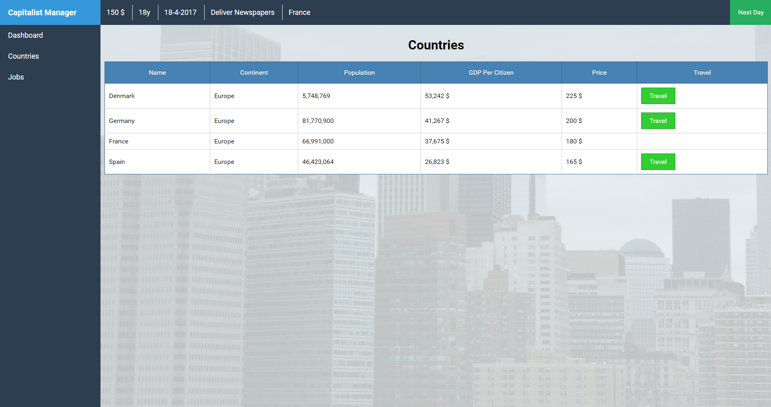Click Germany's price 200 $

[574, 121]
